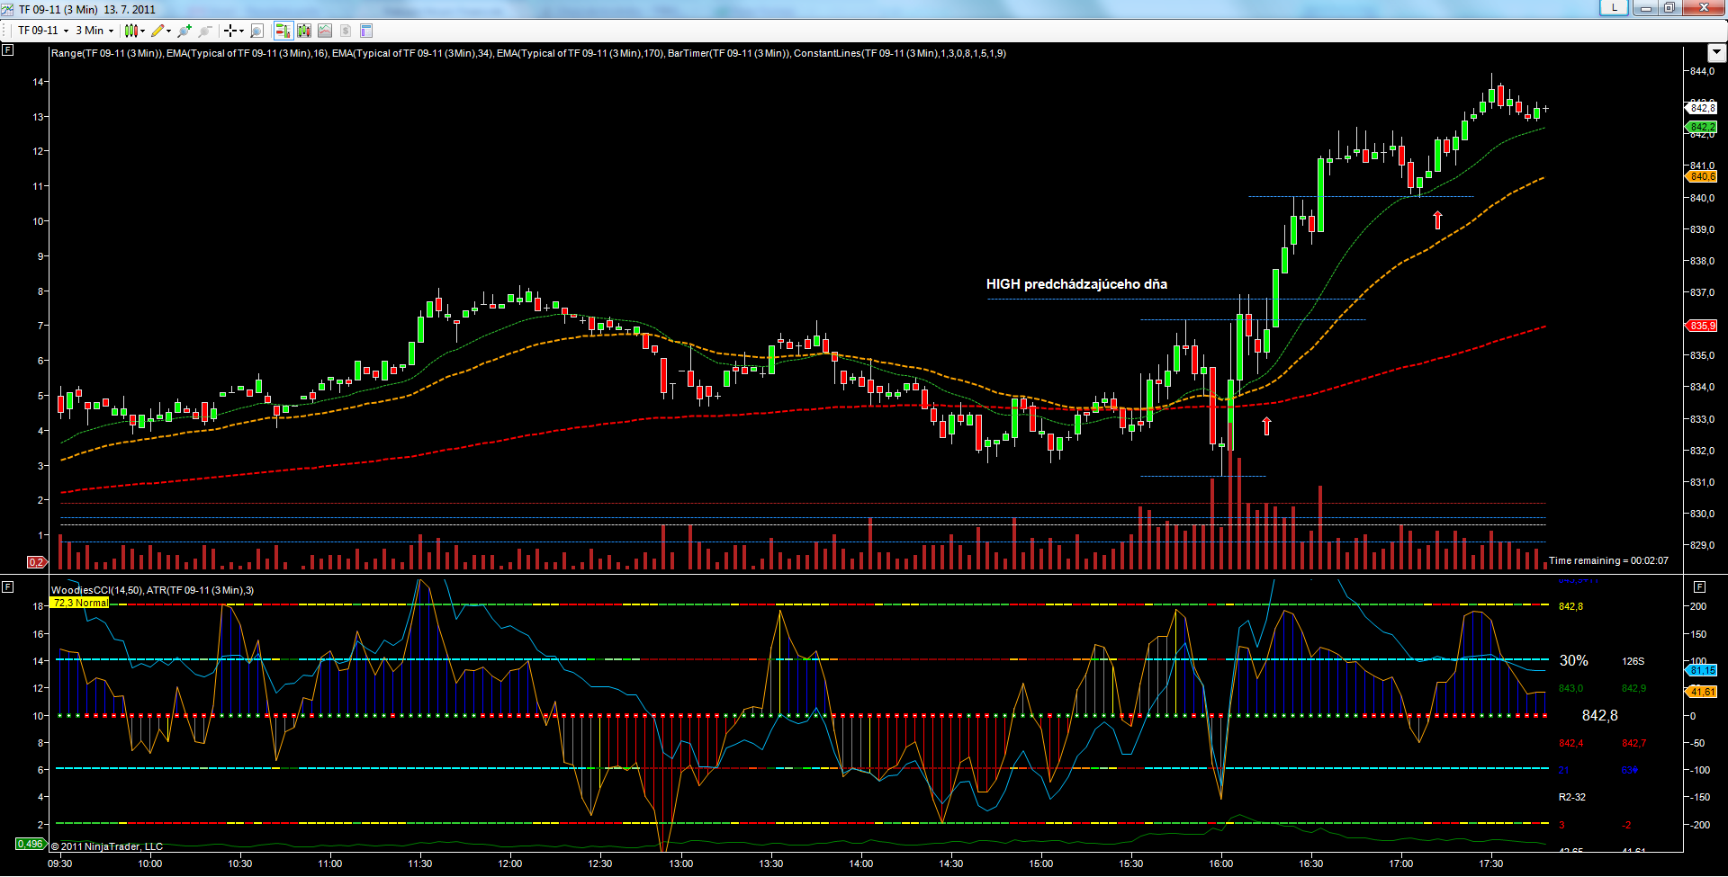Click the zoom frame magnifier icon
This screenshot has width=1728, height=877.
(x=257, y=31)
